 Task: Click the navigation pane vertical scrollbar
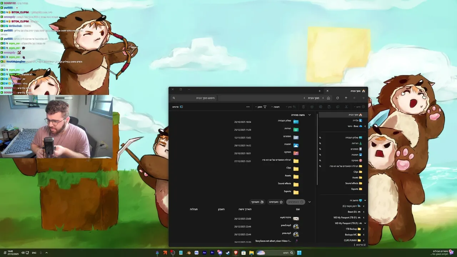pos(317,150)
